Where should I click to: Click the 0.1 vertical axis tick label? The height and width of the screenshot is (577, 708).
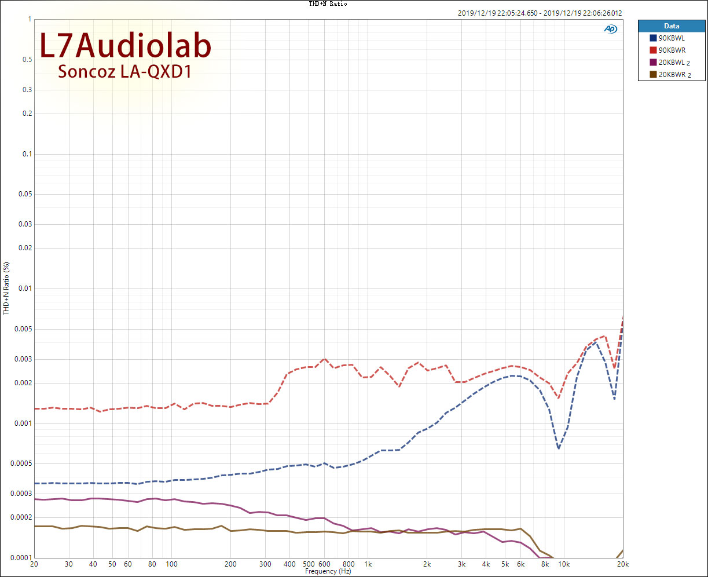(x=27, y=154)
